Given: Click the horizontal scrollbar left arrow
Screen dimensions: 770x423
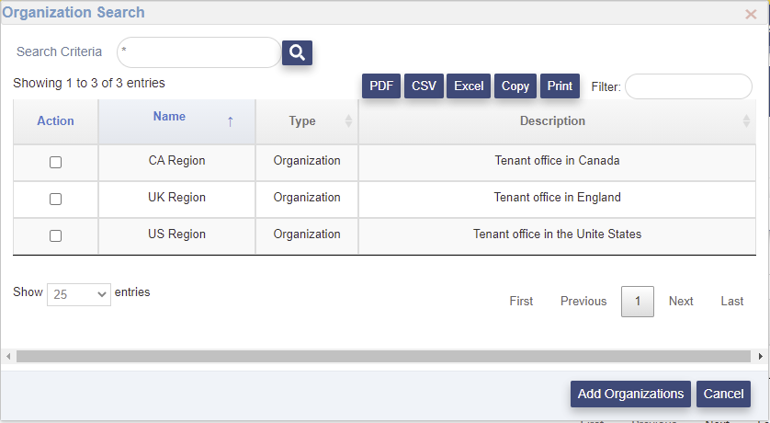Looking at the screenshot, I should (8, 356).
